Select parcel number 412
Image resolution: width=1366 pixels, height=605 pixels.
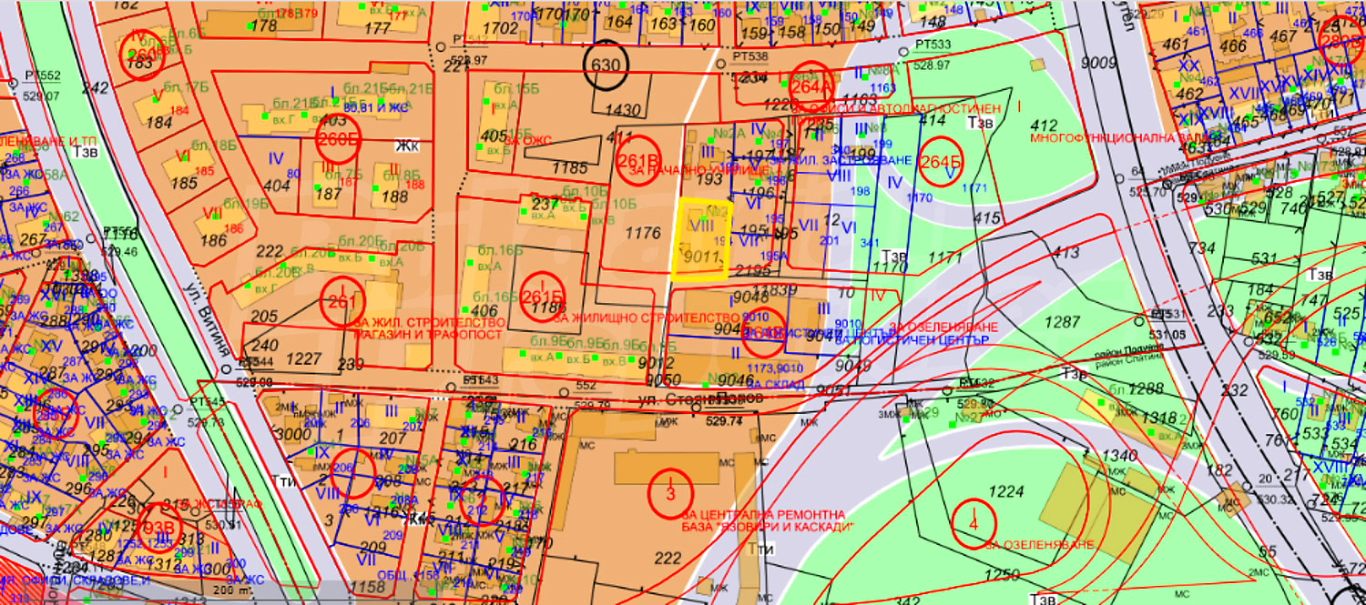pyautogui.click(x=1044, y=126)
